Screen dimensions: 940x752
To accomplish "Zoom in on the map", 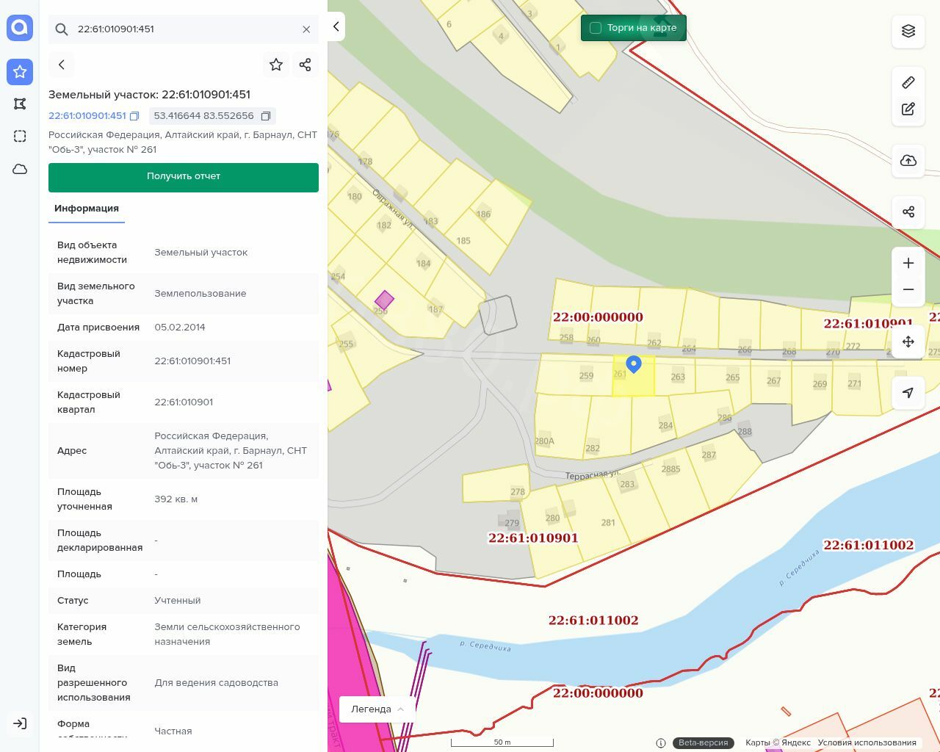I will (908, 263).
